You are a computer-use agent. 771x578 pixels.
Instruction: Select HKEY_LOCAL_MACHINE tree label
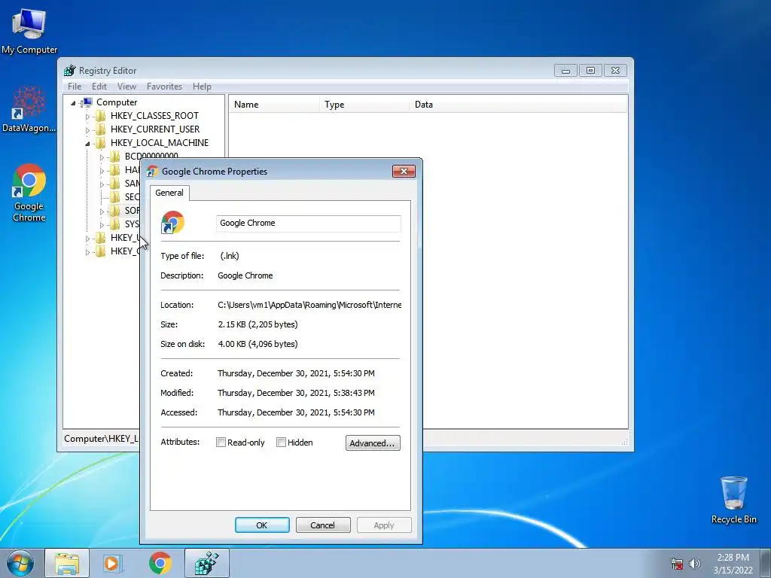(x=160, y=142)
